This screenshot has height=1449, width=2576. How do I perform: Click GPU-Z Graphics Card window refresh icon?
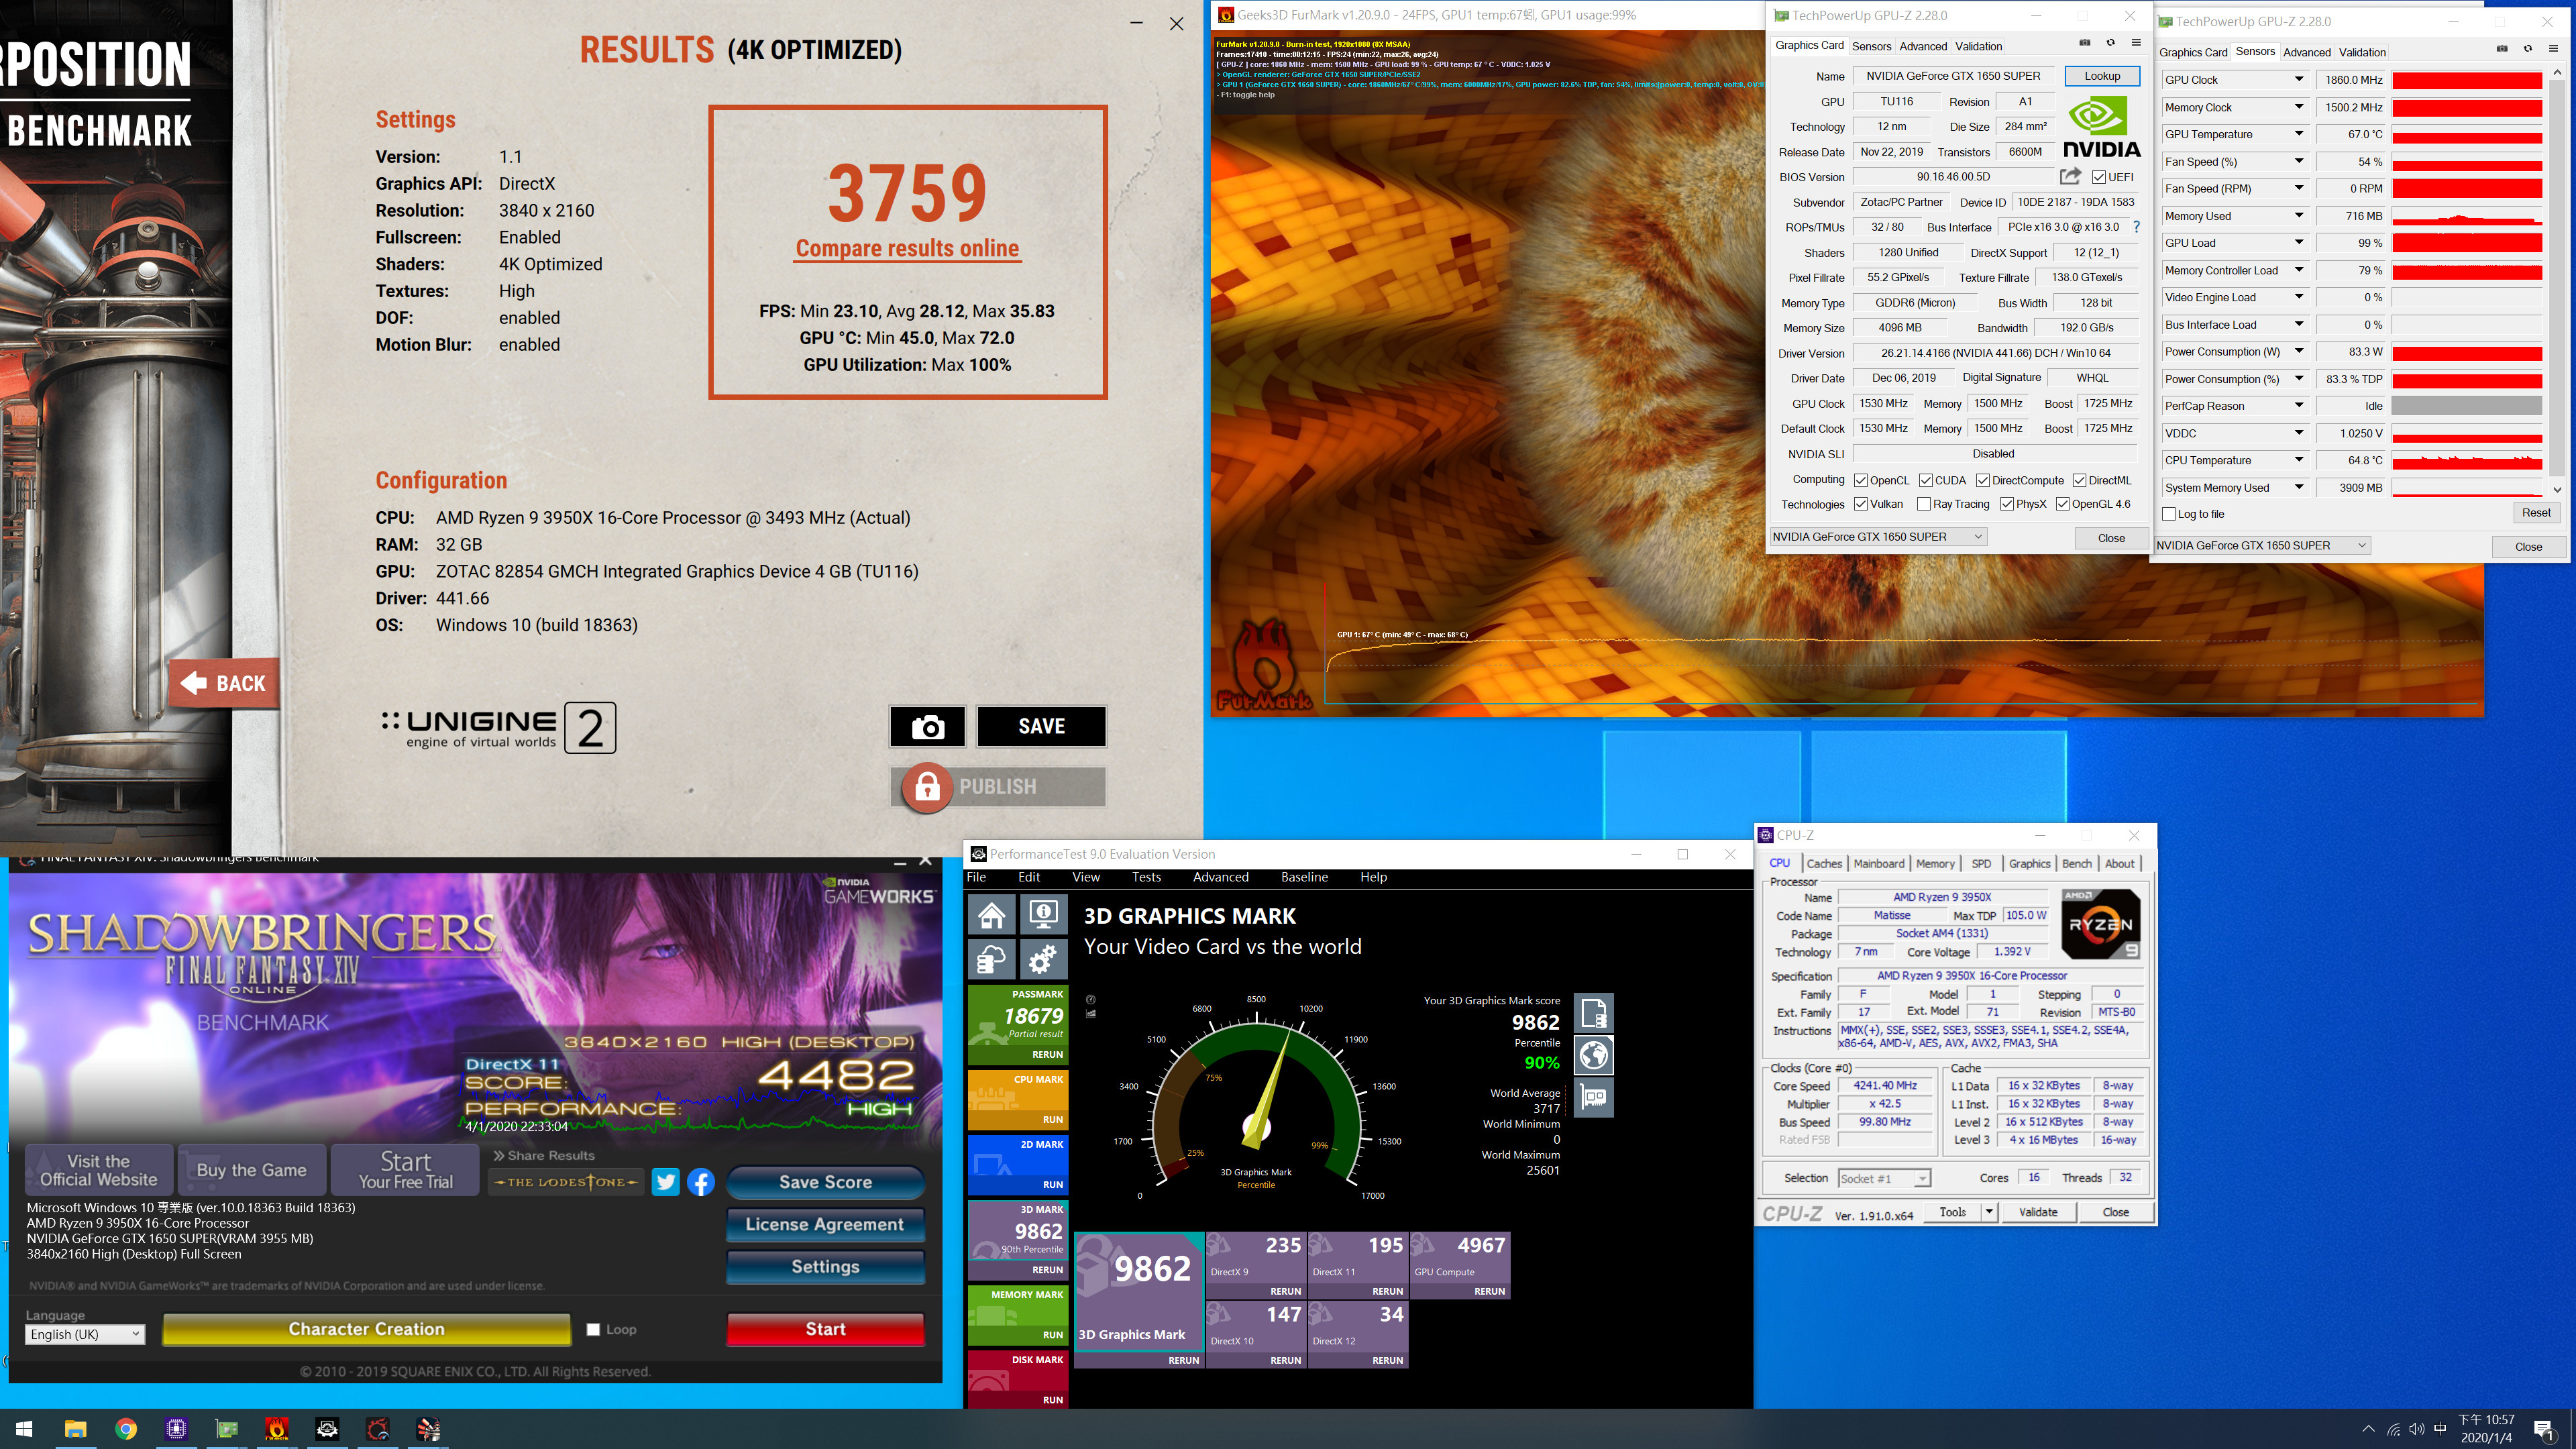(2111, 43)
